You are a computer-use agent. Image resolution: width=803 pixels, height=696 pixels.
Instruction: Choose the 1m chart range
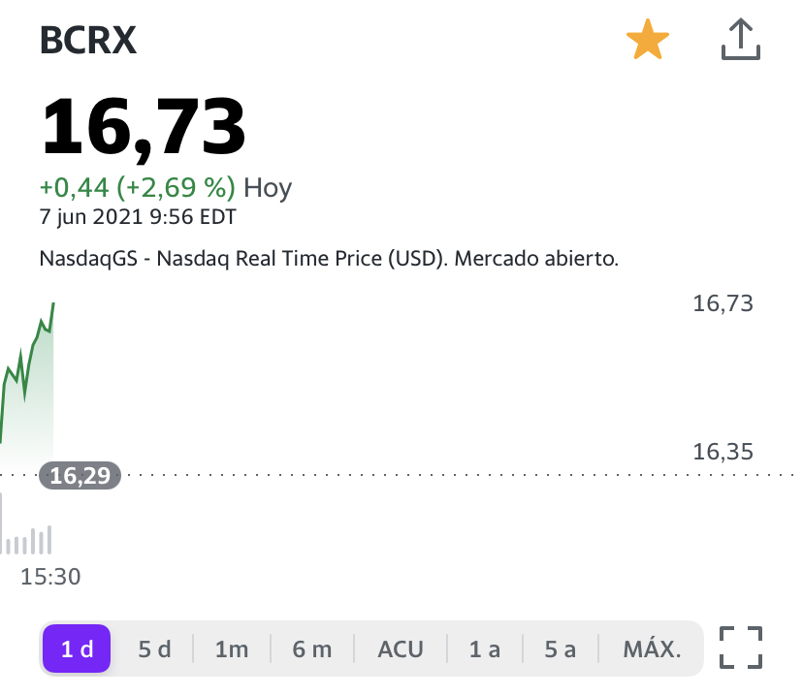[x=232, y=649]
